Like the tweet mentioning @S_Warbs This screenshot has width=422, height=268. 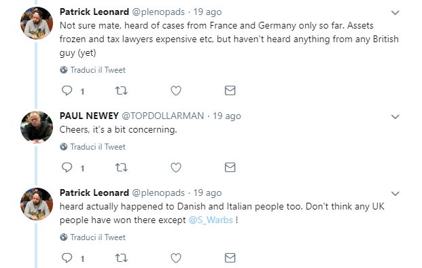(176, 258)
